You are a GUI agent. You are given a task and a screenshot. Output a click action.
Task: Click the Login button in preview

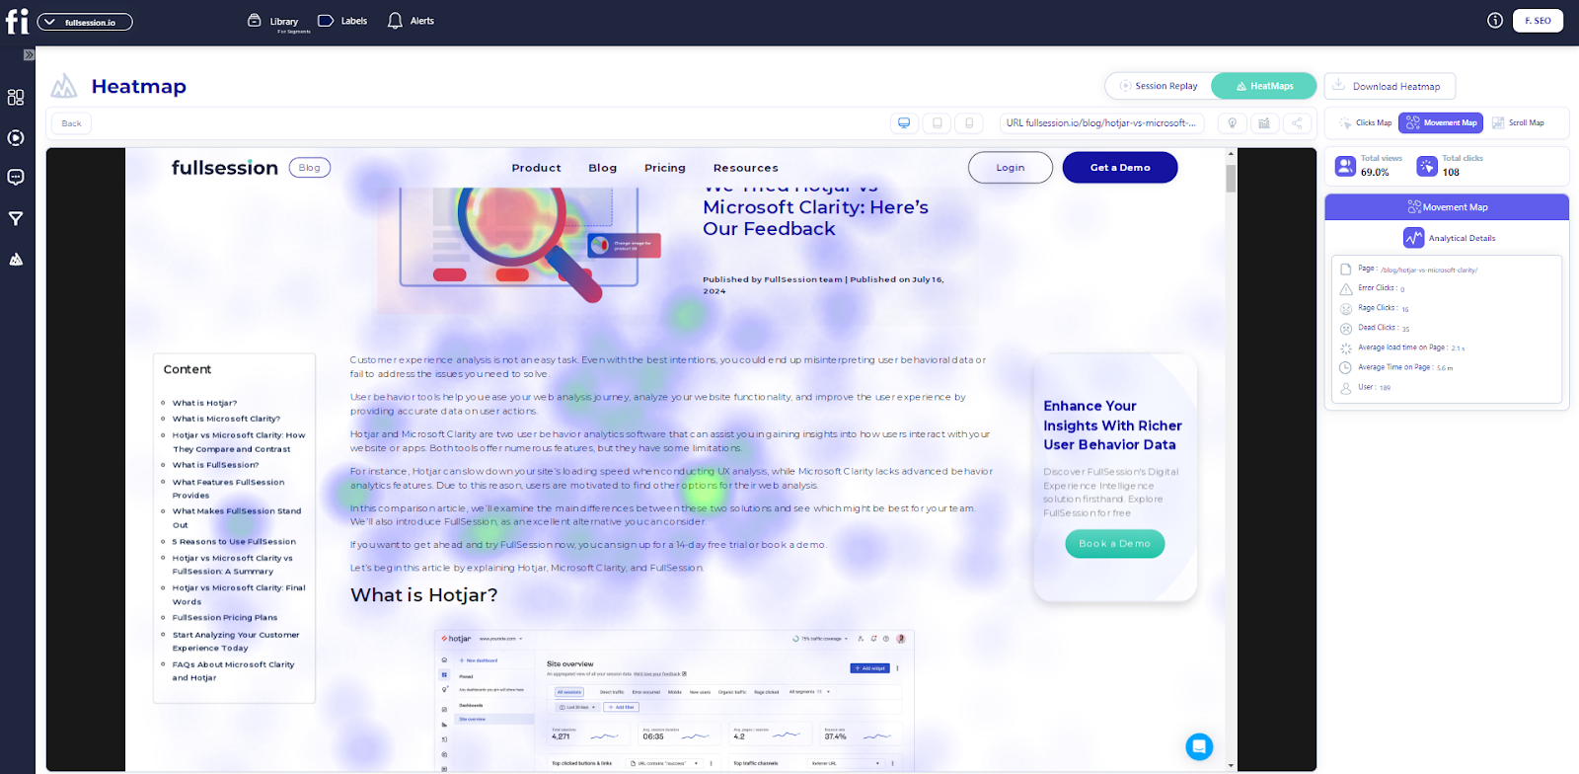1011,168
